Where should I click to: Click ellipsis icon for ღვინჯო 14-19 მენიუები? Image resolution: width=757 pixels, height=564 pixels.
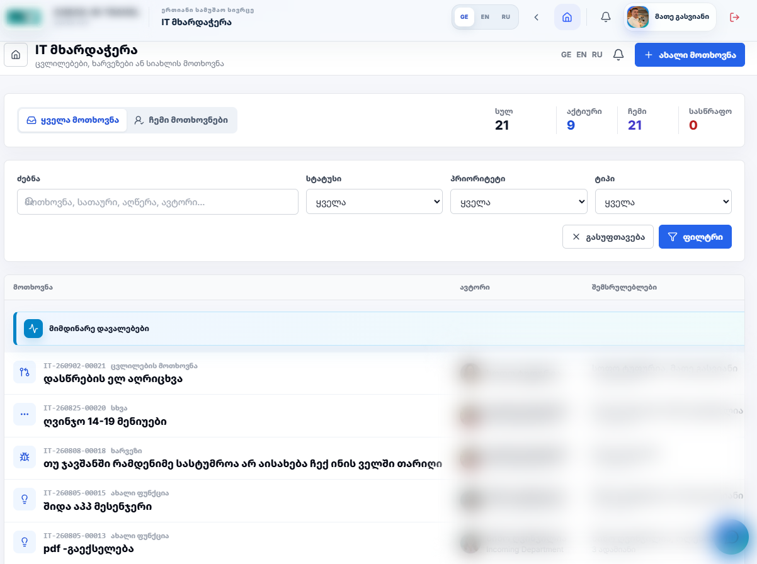click(x=25, y=414)
